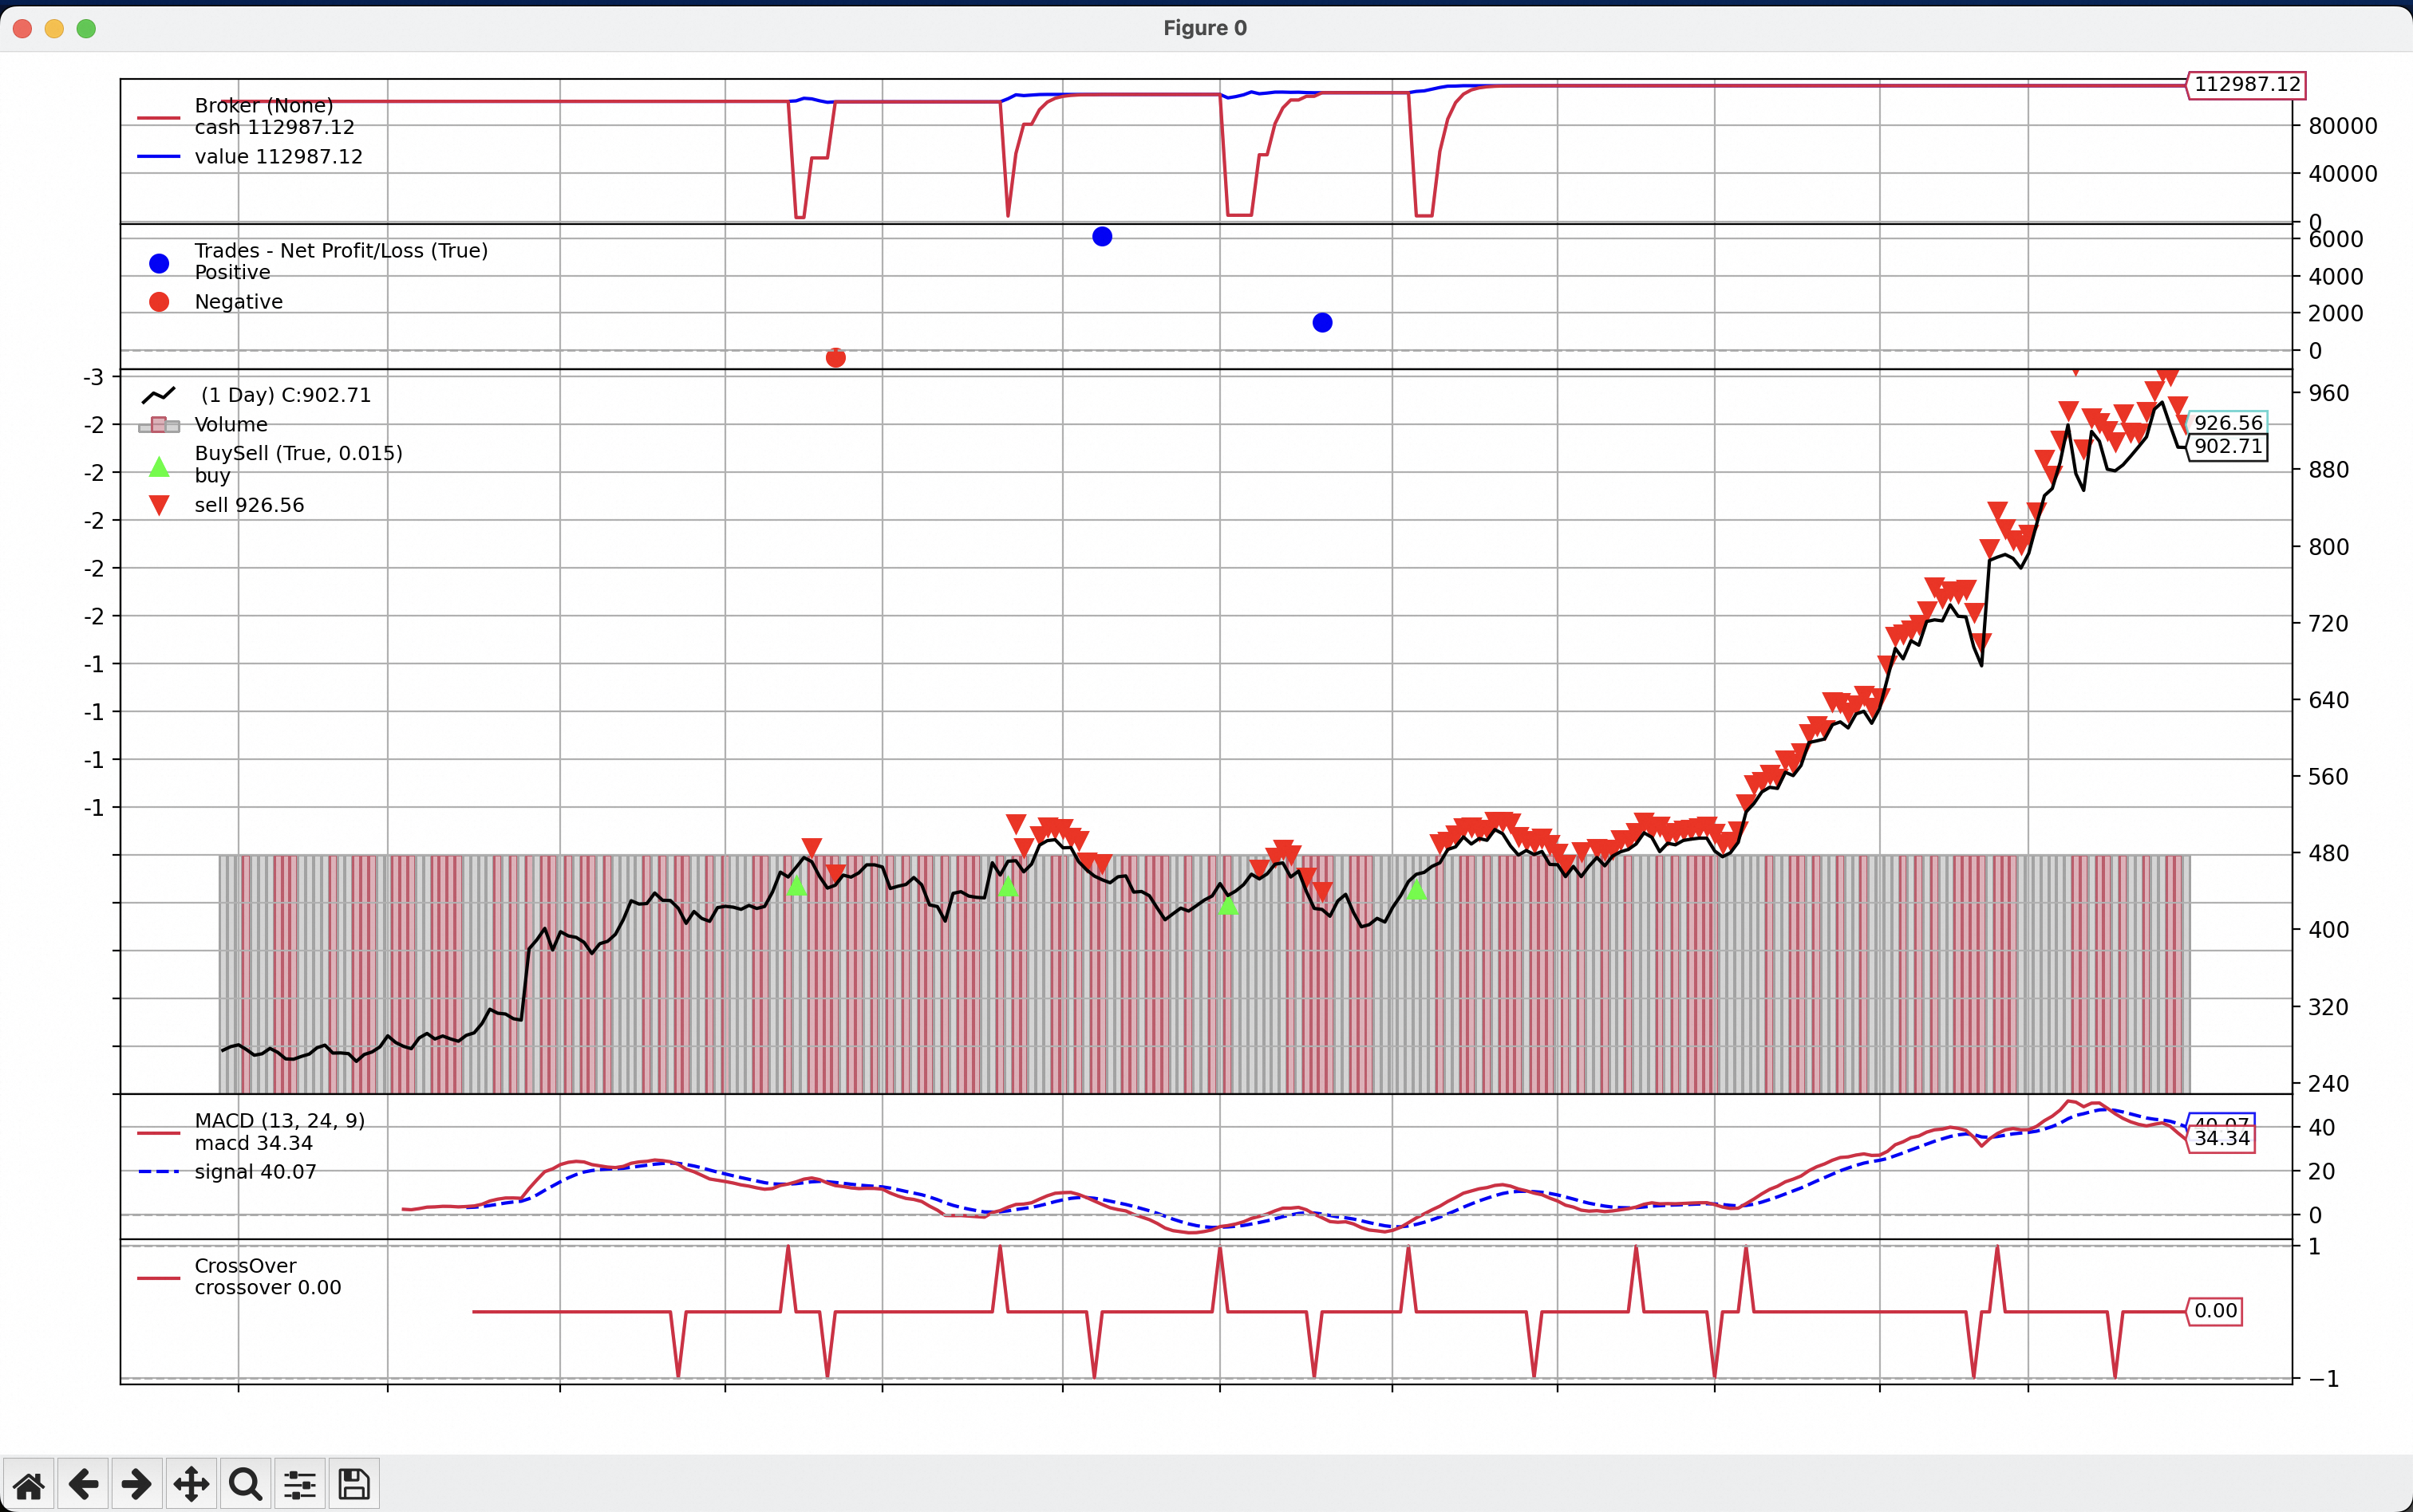Click the 926.56 sell price label
The width and height of the screenshot is (2413, 1512).
2228,422
